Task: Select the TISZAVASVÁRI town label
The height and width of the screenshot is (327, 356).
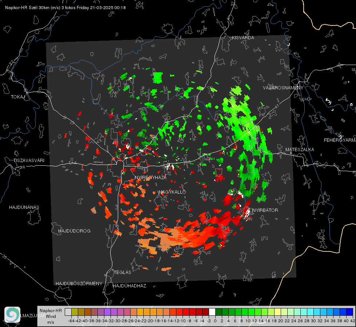Action: (29, 161)
